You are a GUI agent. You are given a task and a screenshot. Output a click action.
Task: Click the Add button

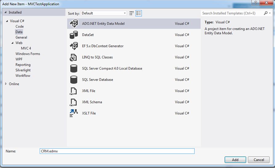pyautogui.click(x=235, y=160)
